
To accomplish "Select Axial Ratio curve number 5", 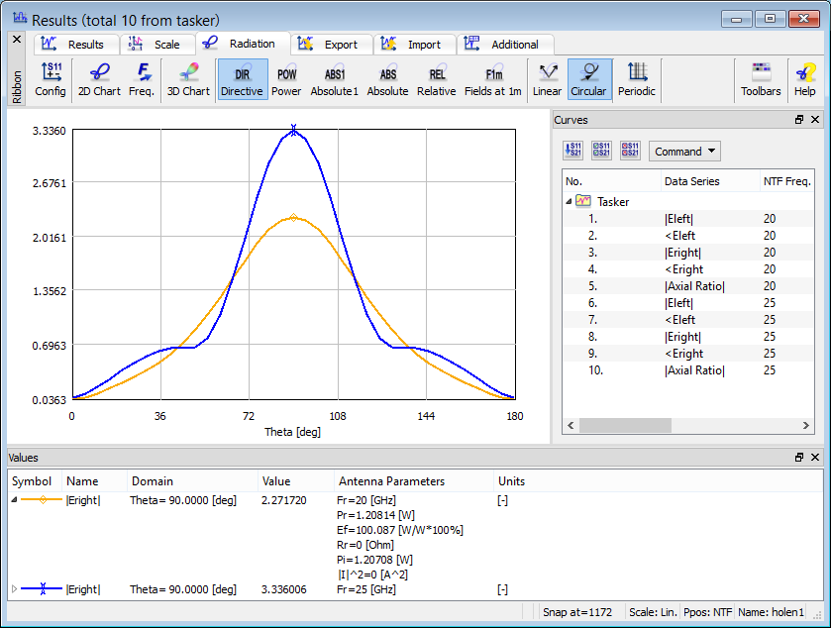I will tap(694, 286).
